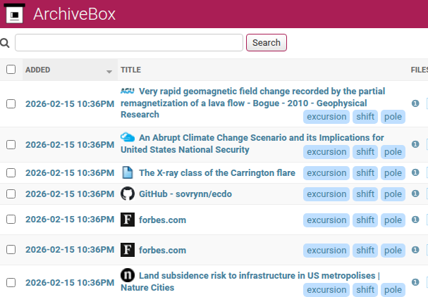This screenshot has height=297, width=428.
Task: Click the sort arrow in Added column
Action: click(x=109, y=71)
